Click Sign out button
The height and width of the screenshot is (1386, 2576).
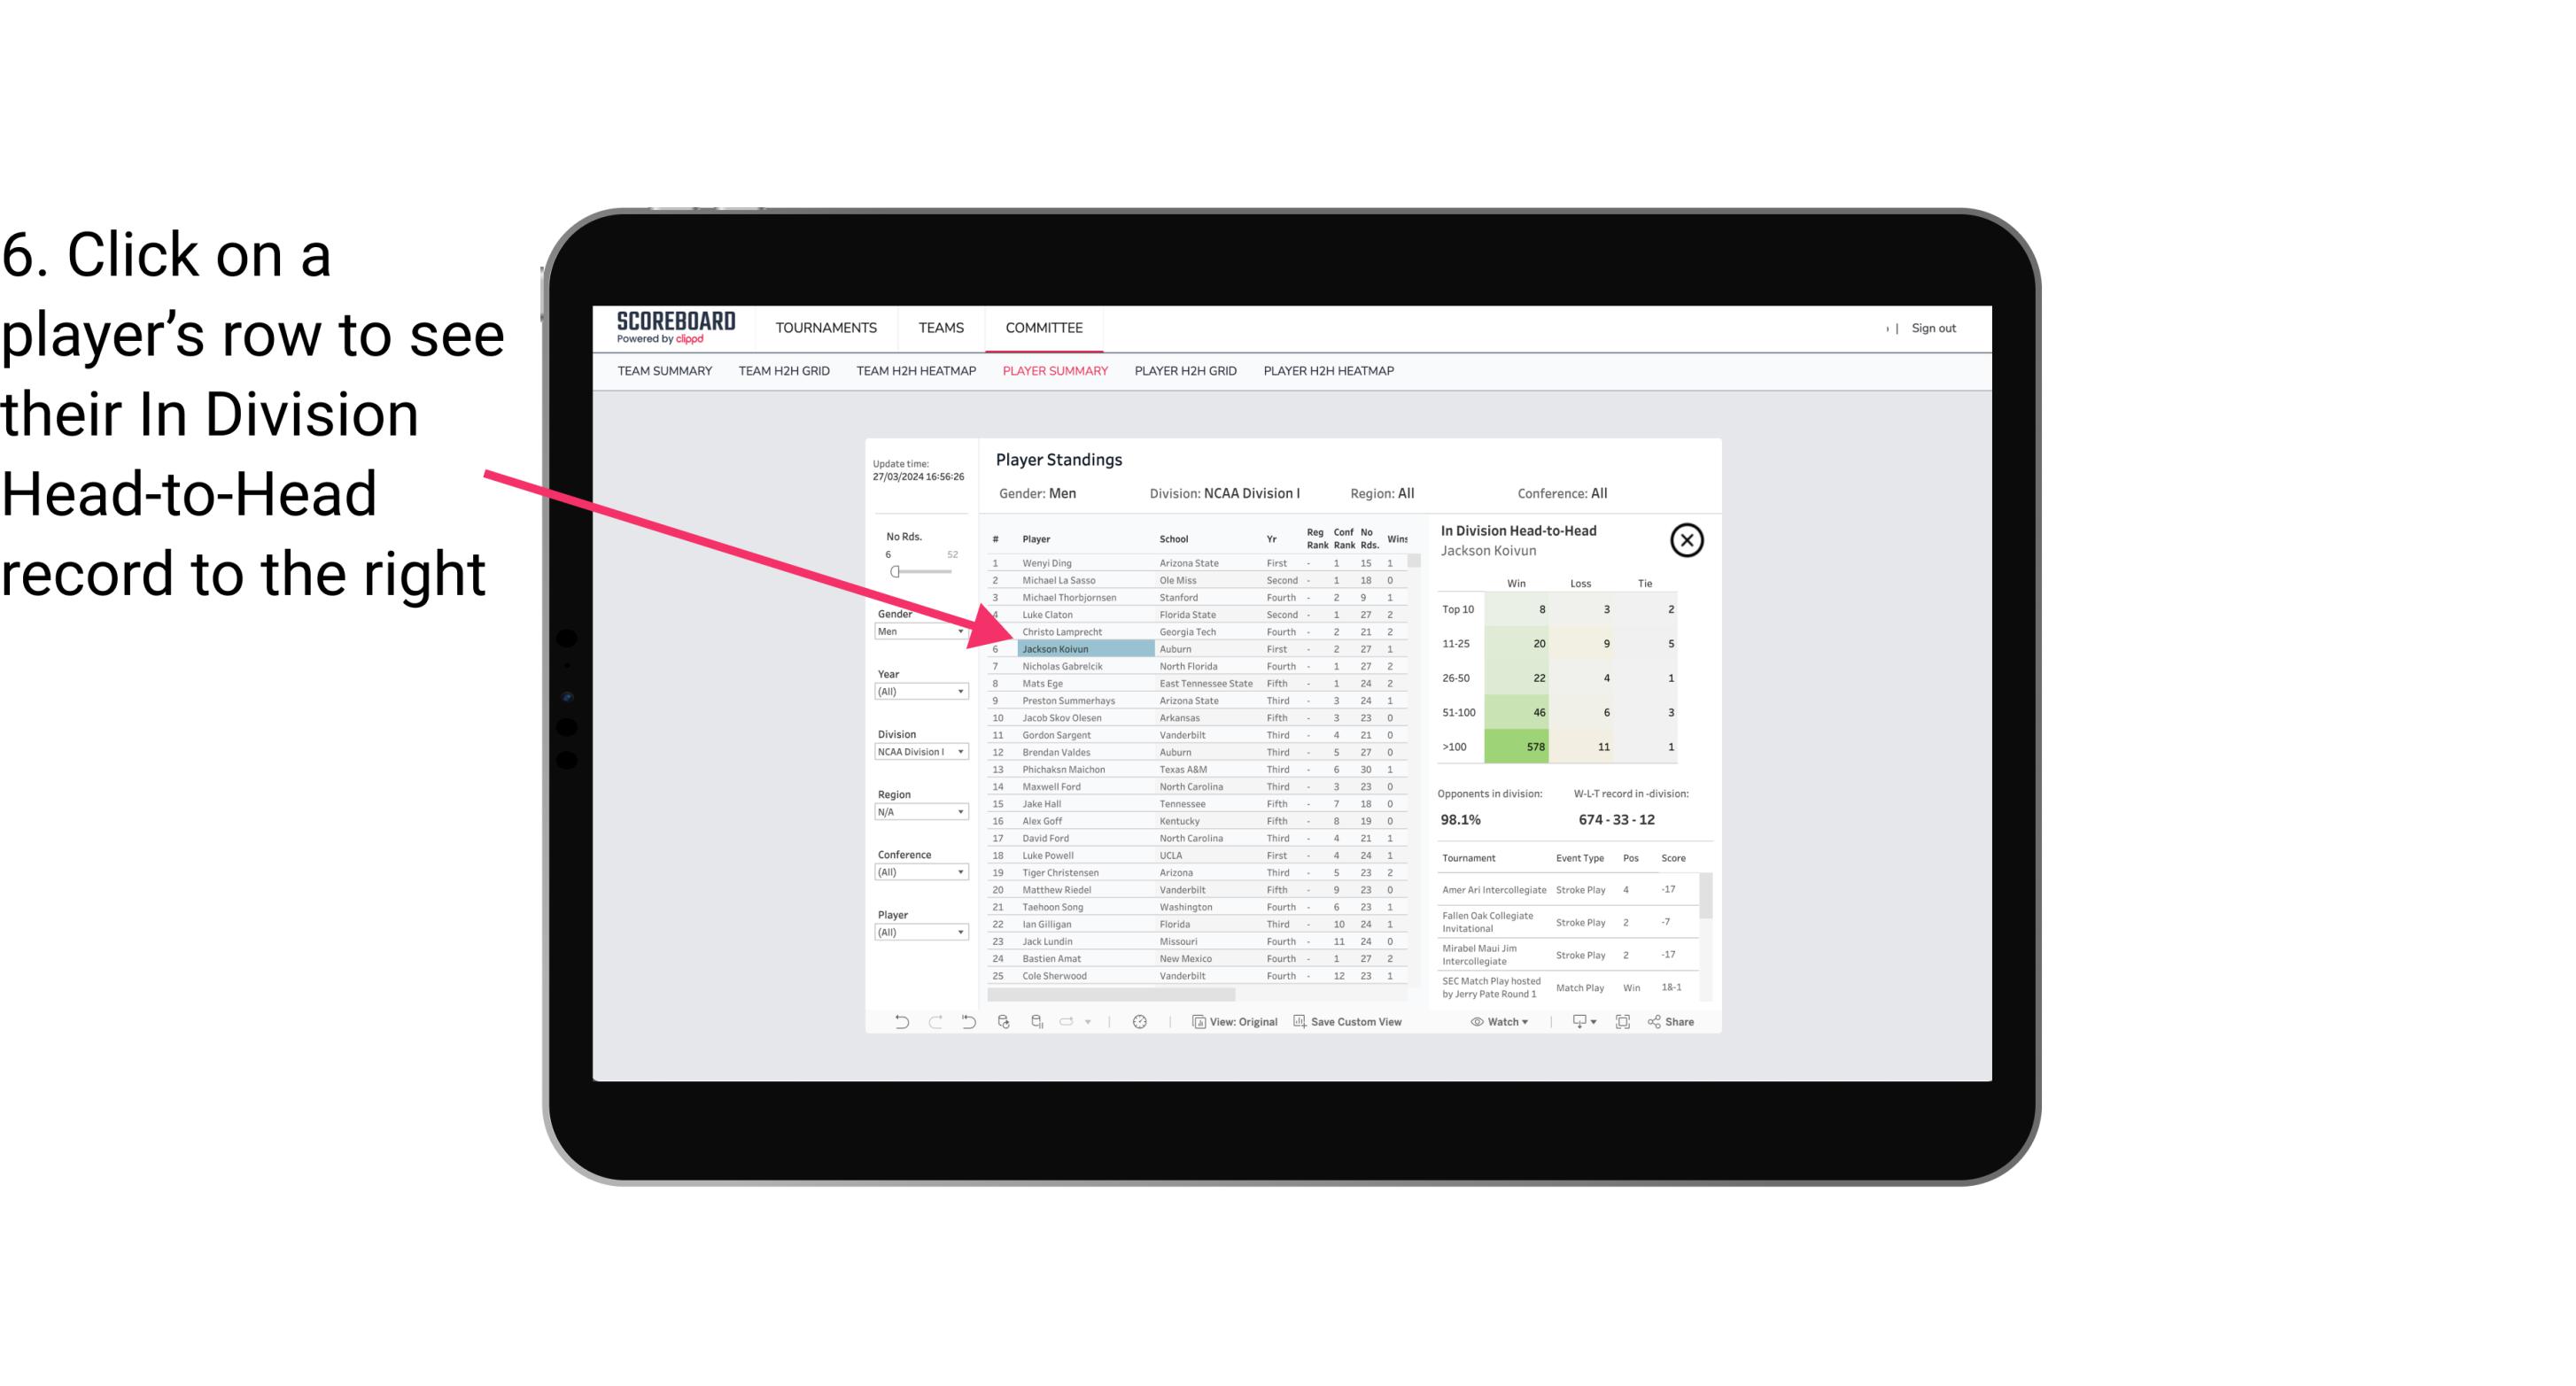pyautogui.click(x=1931, y=328)
